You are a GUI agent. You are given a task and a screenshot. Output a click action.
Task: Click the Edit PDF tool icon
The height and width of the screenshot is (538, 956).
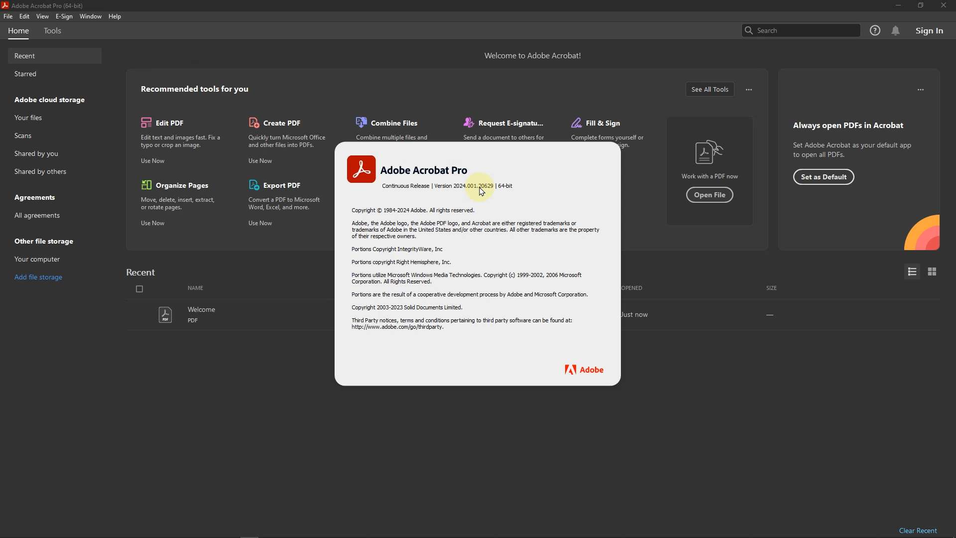146,123
